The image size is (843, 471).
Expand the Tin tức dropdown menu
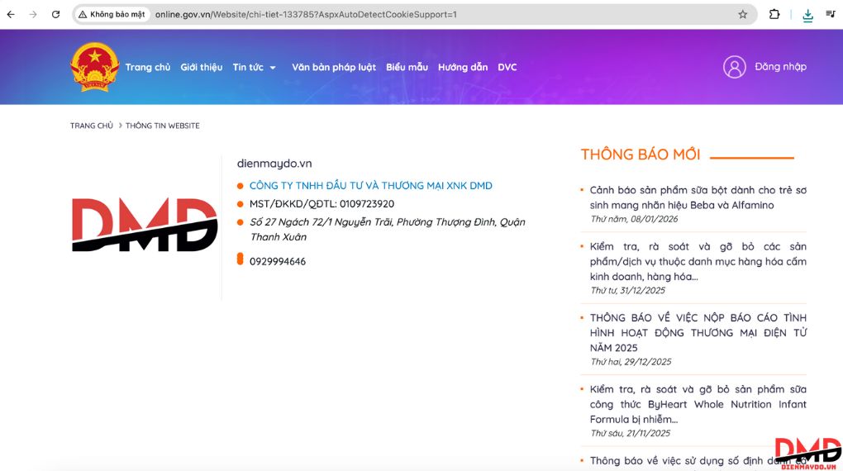(x=255, y=67)
